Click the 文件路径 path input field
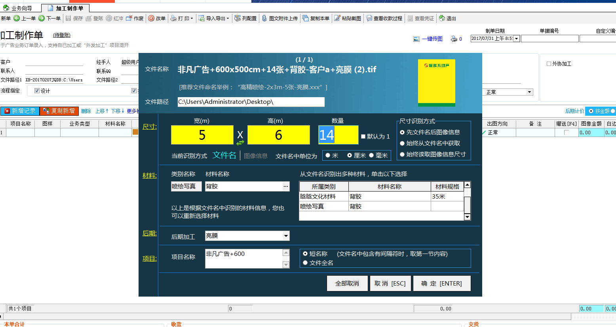 pyautogui.click(x=251, y=102)
